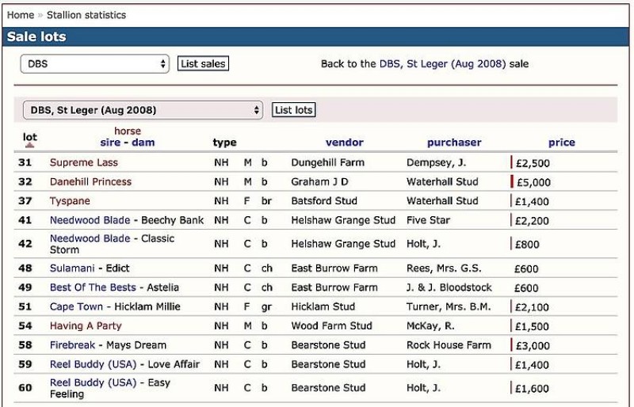This screenshot has width=634, height=407.
Task: Open the Having A Party horse link
Action: 86,325
